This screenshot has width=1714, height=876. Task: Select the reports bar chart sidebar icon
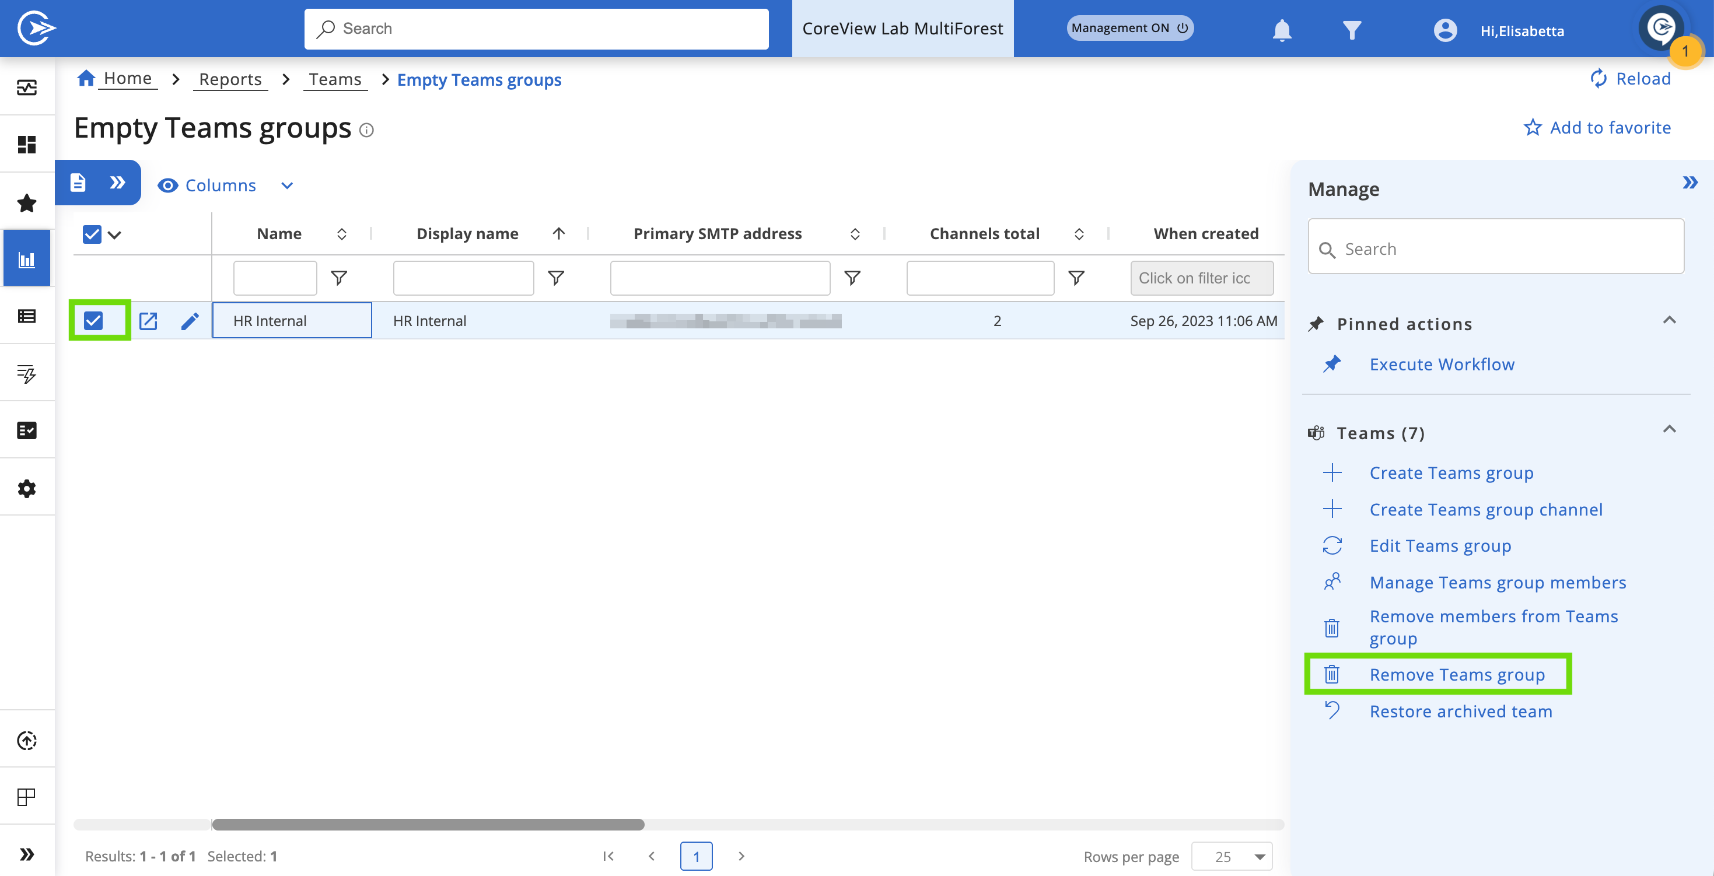point(27,260)
